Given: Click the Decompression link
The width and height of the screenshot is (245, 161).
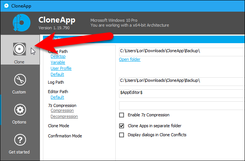Looking at the screenshot, I should [64, 116].
